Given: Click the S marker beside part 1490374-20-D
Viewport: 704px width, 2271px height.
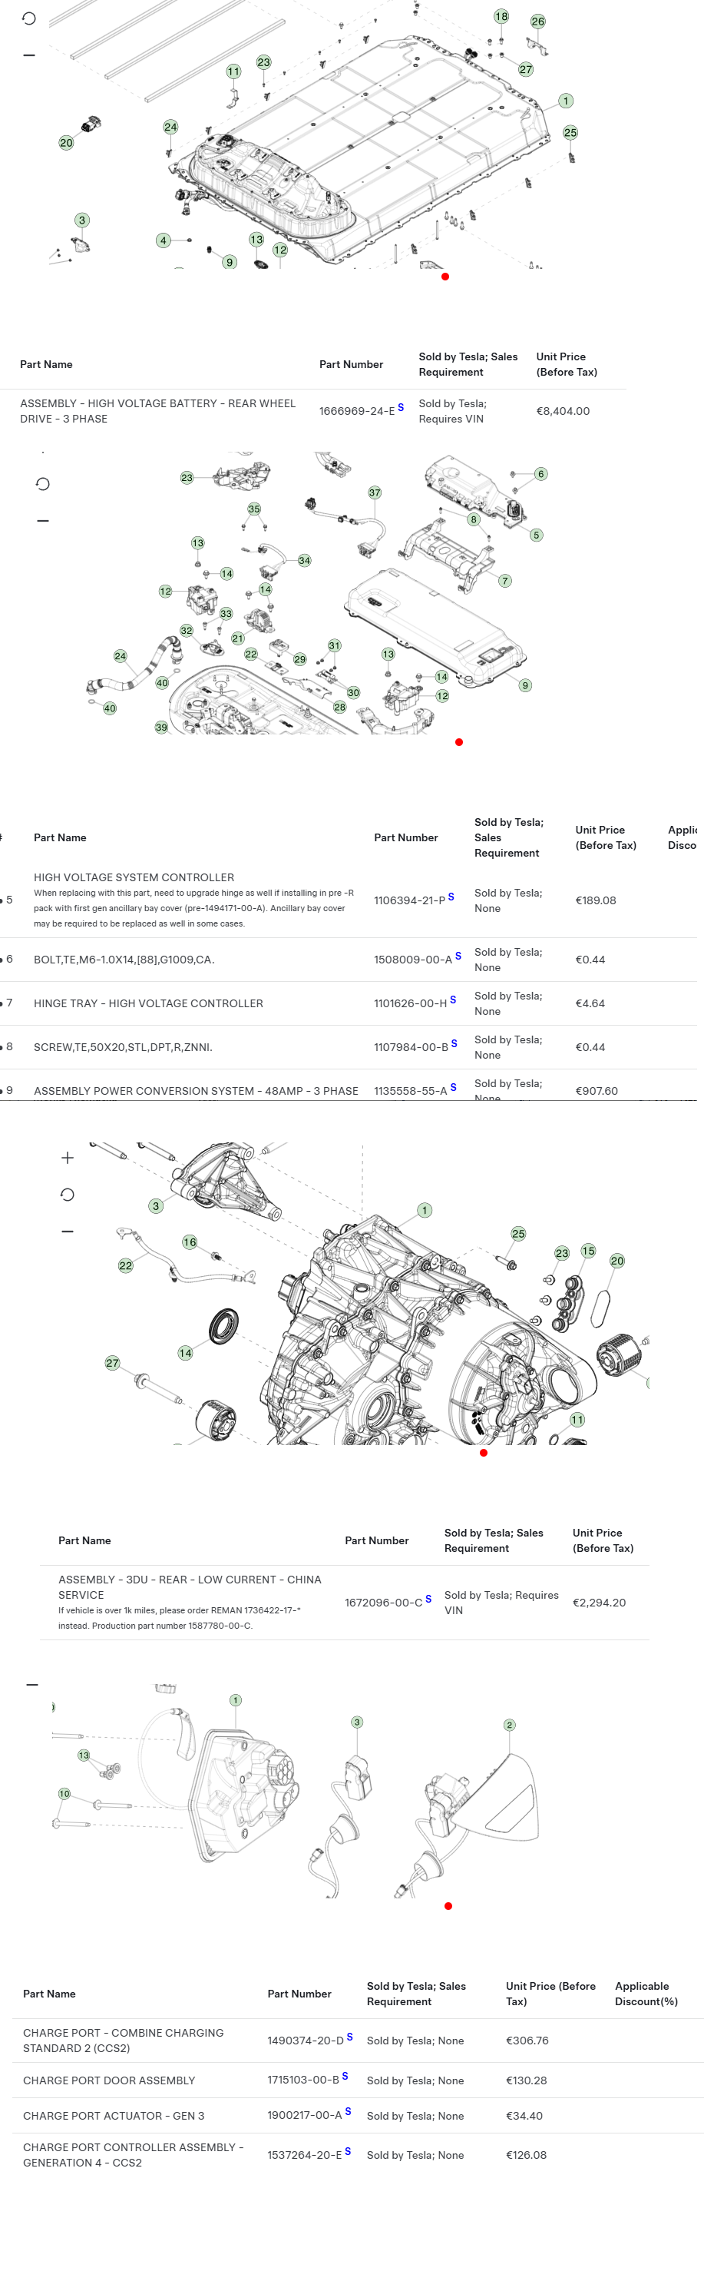Looking at the screenshot, I should pos(350,2037).
